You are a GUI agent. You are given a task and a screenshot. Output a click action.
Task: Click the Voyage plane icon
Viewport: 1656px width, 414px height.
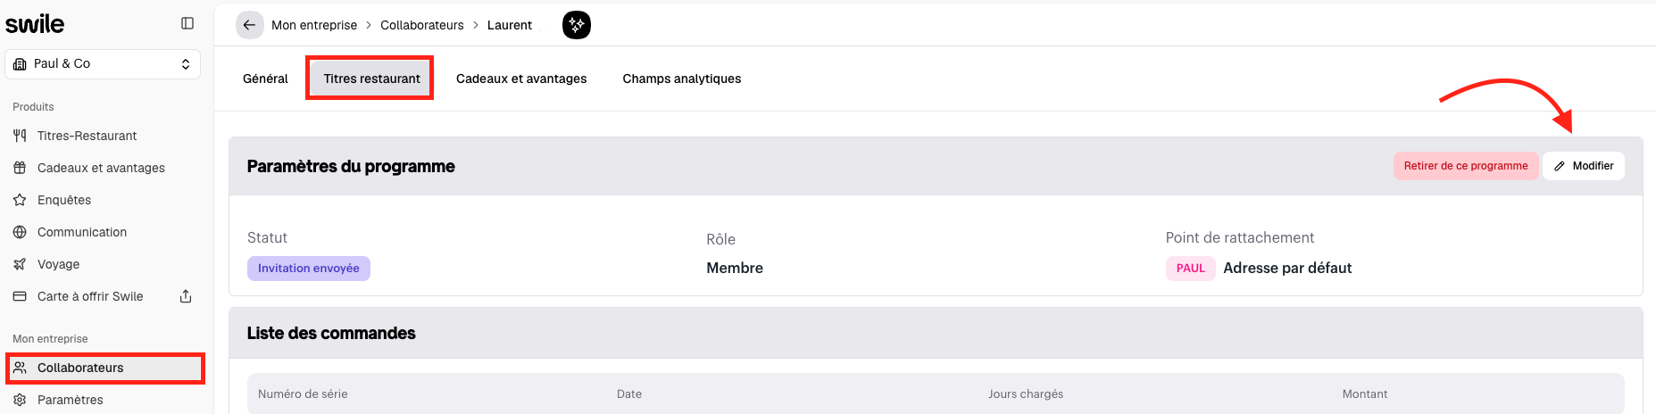20,264
